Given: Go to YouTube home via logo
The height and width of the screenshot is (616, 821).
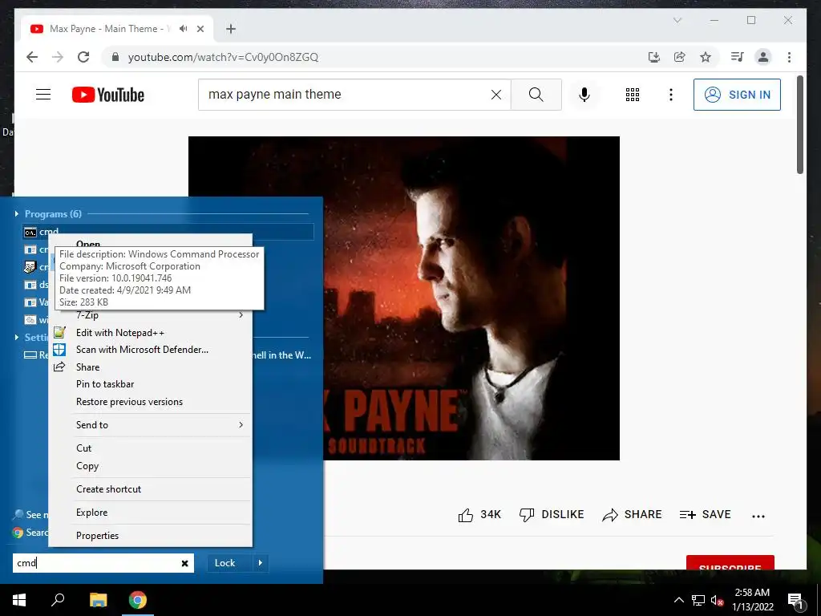Looking at the screenshot, I should (108, 95).
